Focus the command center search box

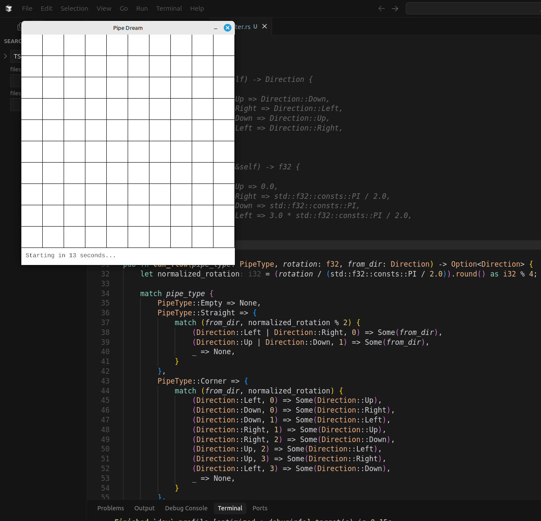[x=473, y=9]
